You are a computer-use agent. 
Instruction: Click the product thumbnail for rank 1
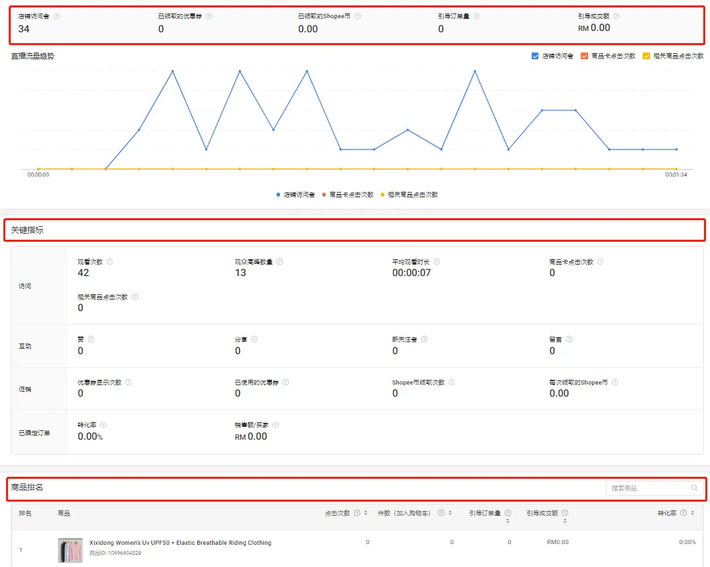[x=70, y=550]
